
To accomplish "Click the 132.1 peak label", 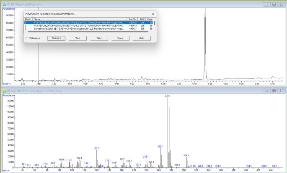I will 79,158.
